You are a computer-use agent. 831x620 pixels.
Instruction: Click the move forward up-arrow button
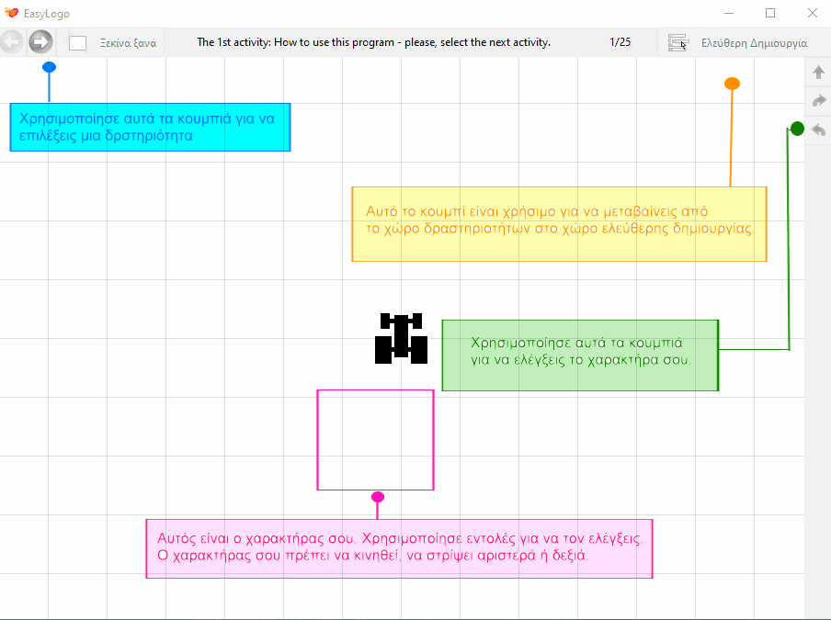818,73
